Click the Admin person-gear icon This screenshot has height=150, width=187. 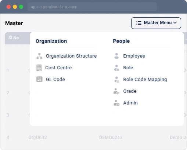click(x=116, y=103)
